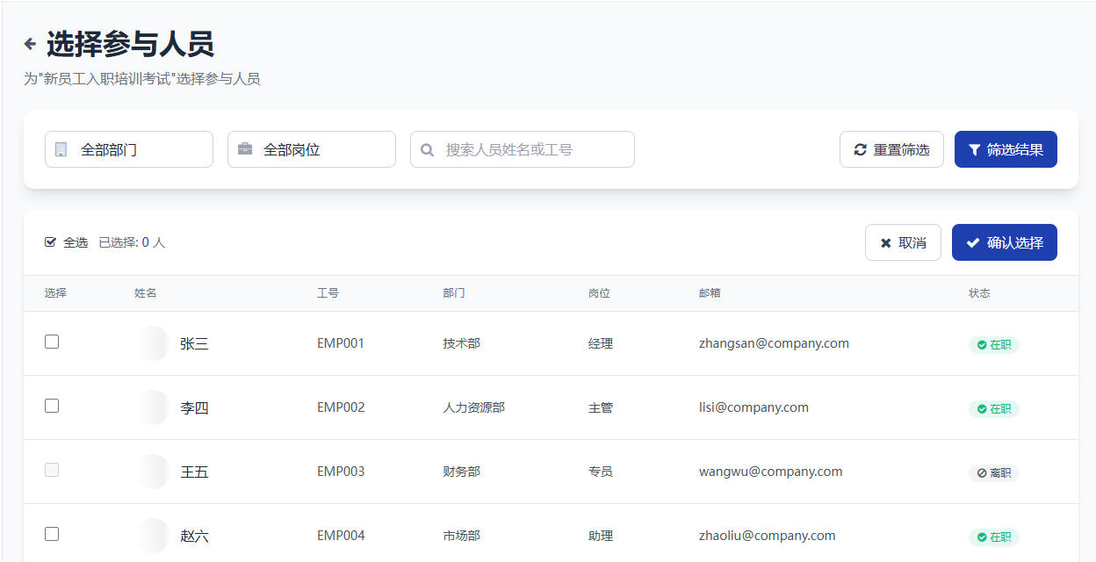Toggle the 全选 select-all checkbox
Screen dimensions: 1096x562
51,242
